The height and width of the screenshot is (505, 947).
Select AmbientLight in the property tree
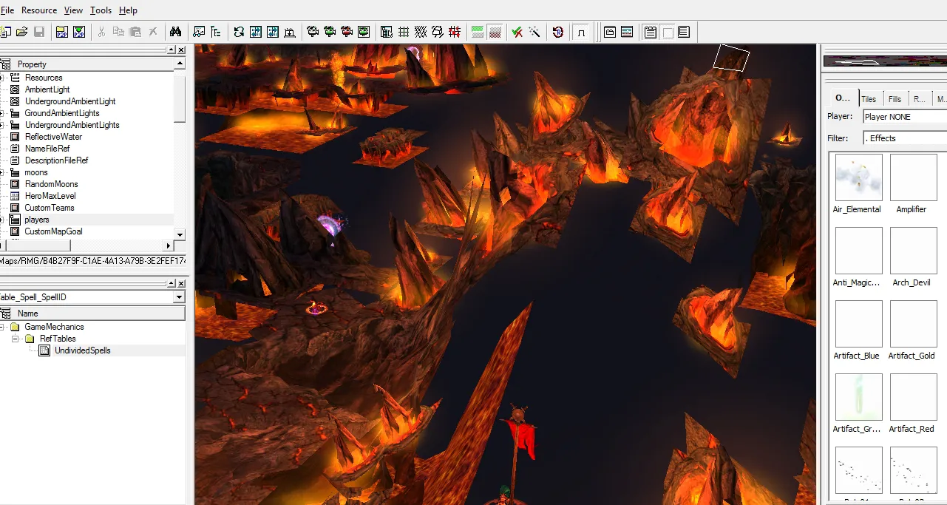(x=47, y=89)
